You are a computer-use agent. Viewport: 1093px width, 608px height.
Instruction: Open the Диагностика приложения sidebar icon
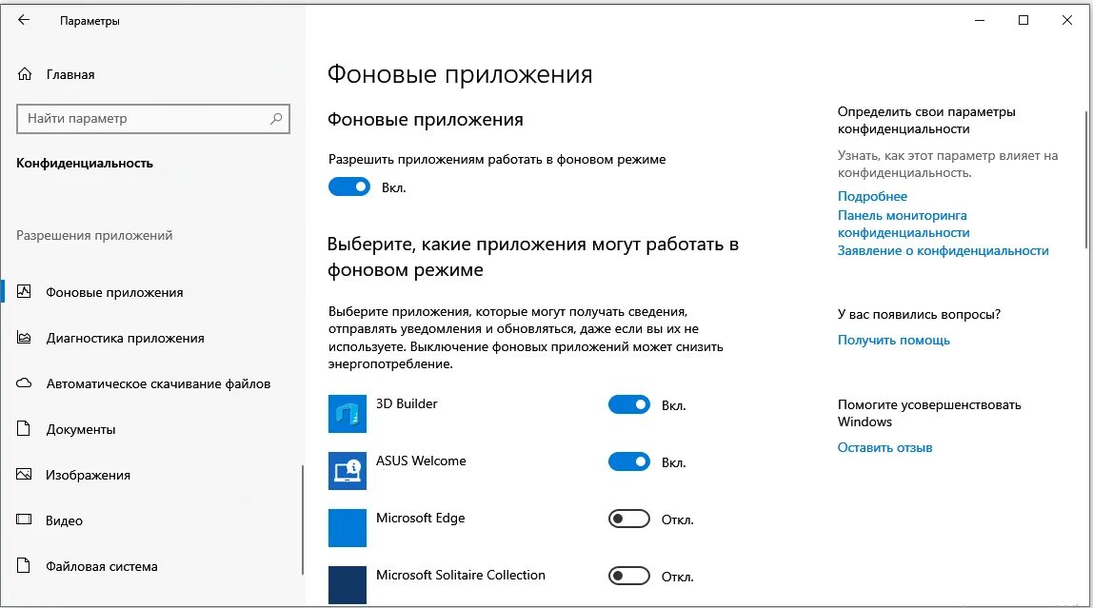click(x=24, y=338)
